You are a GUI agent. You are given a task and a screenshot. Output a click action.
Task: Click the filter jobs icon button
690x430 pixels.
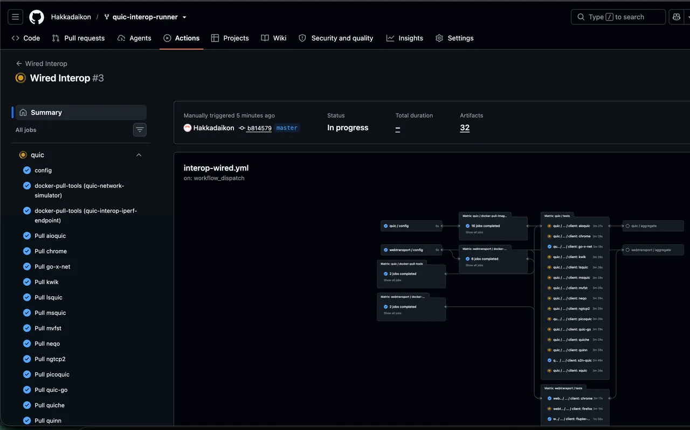[140, 130]
